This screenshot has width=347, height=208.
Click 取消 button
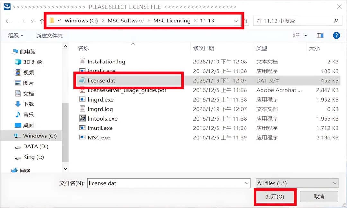click(319, 196)
